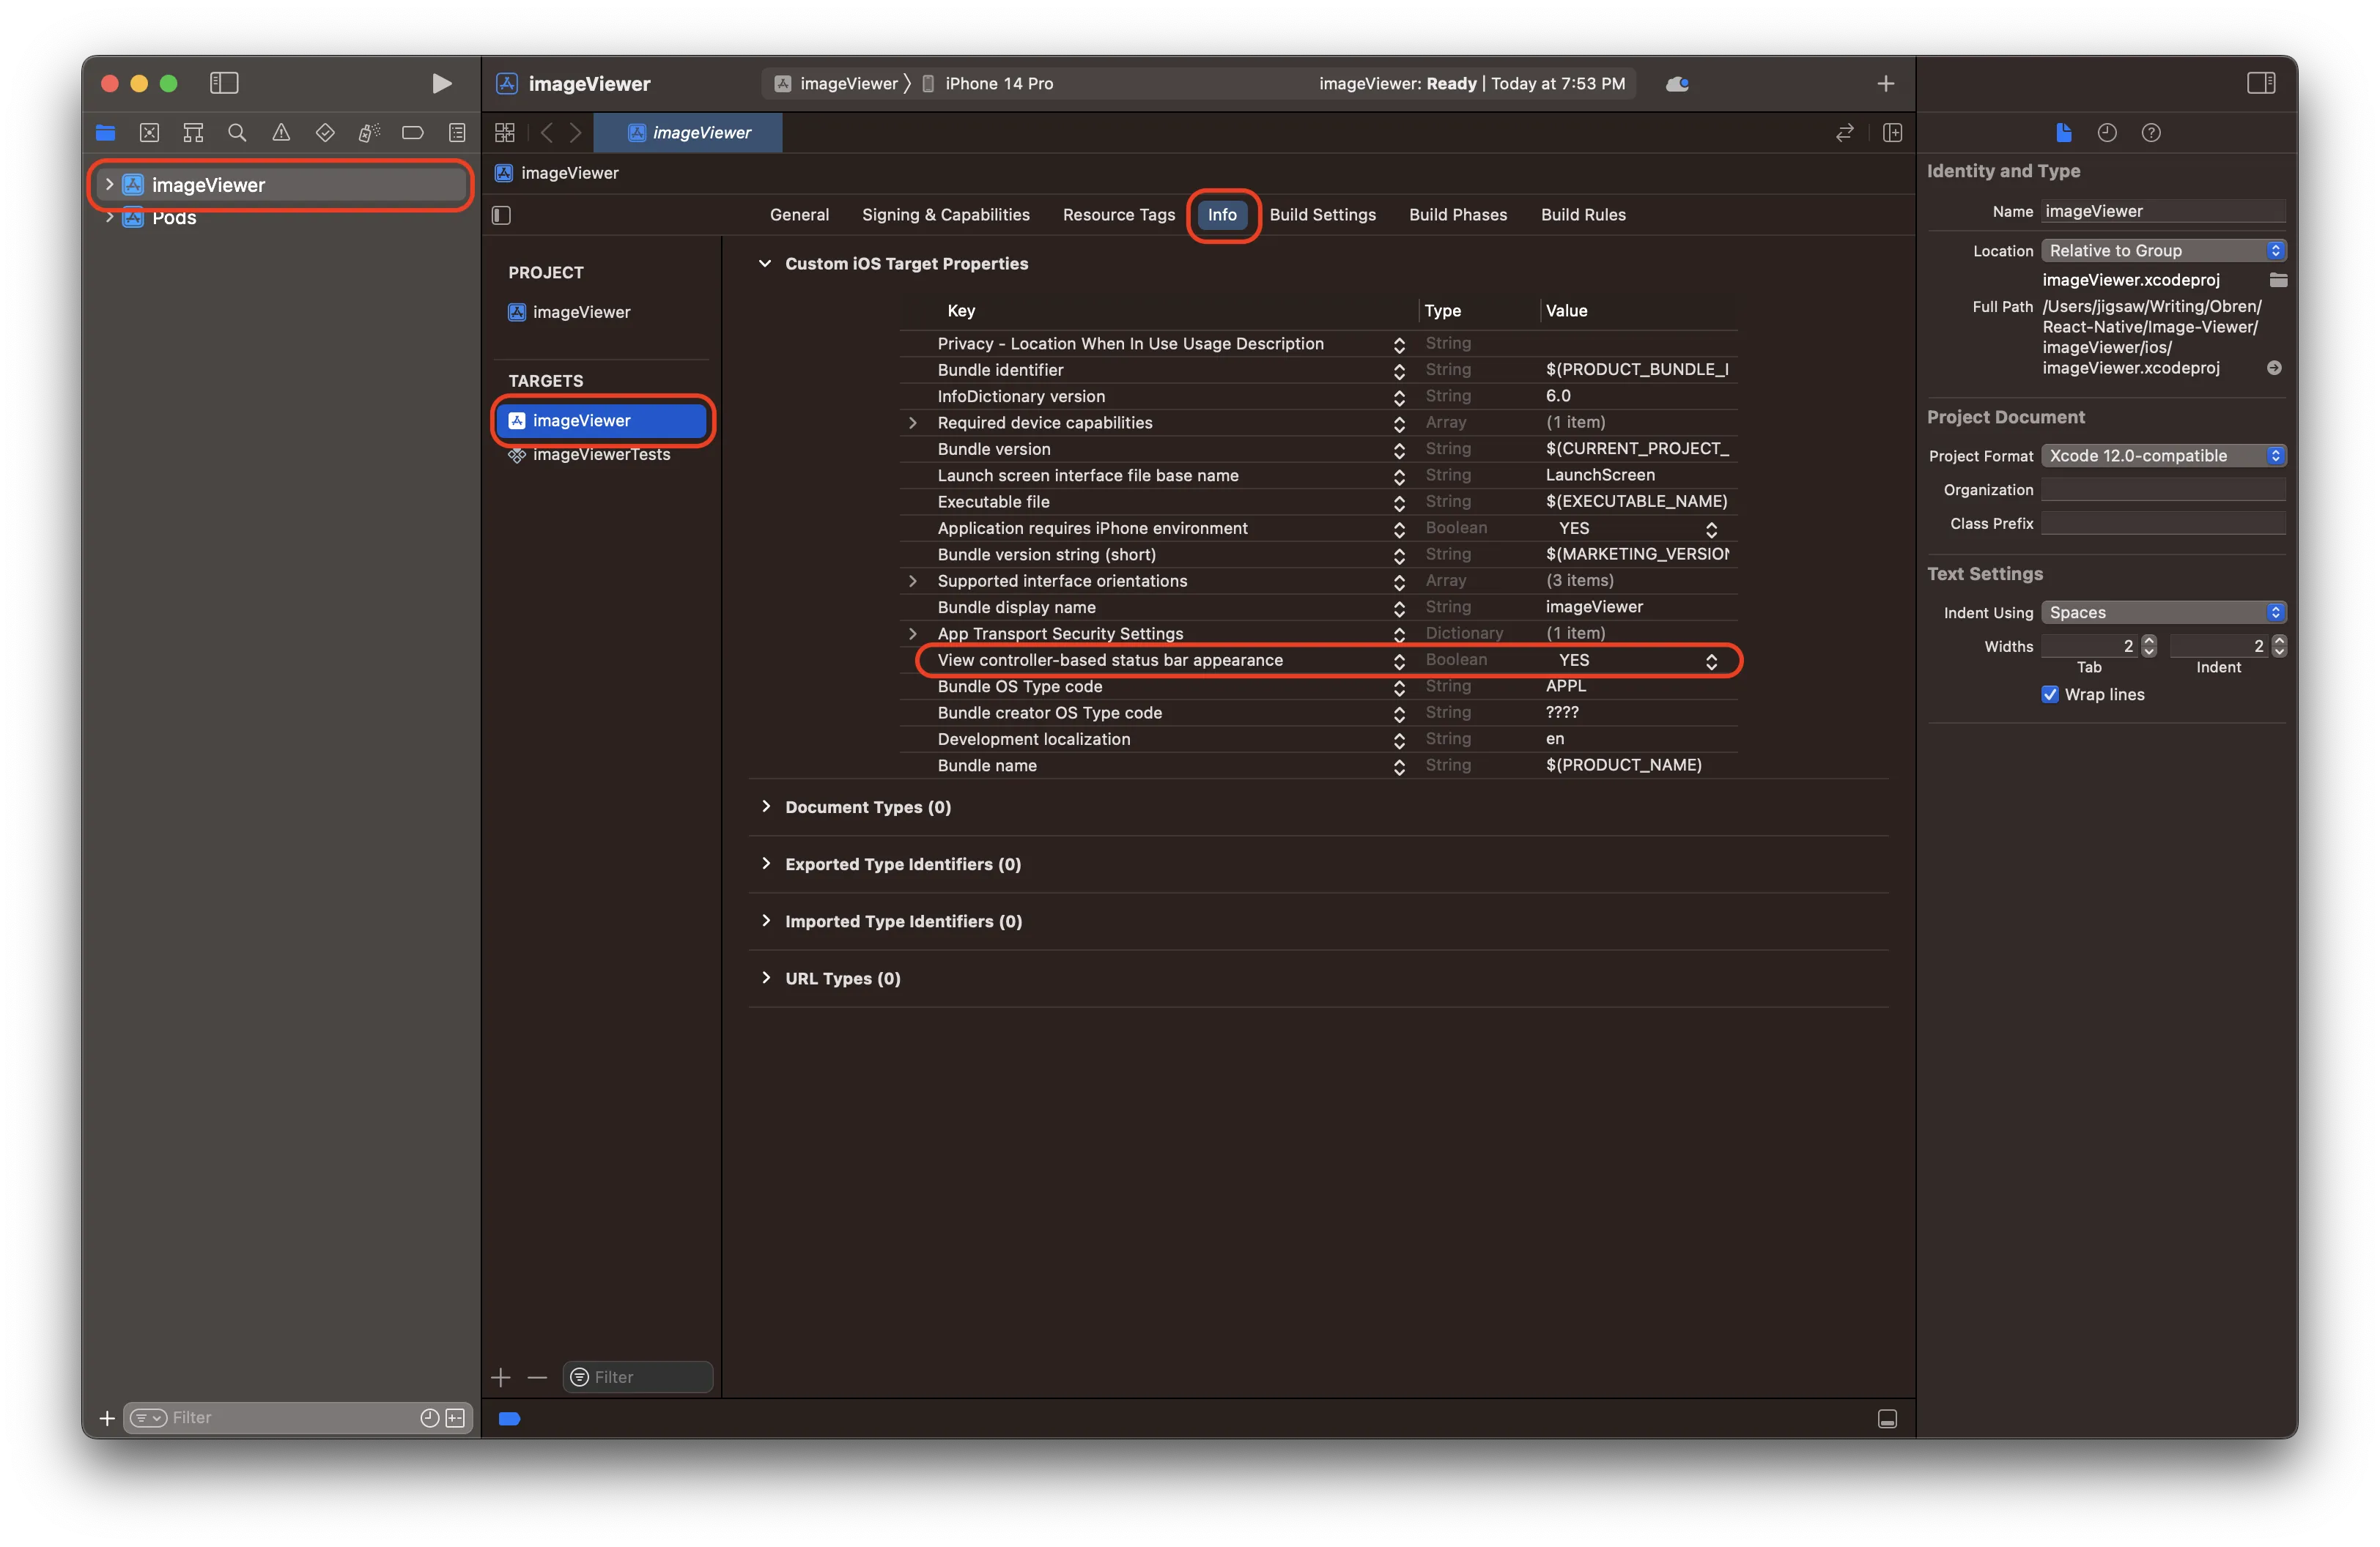Switch to the Build Settings tab
This screenshot has height=1547, width=2380.
pyautogui.click(x=1322, y=214)
